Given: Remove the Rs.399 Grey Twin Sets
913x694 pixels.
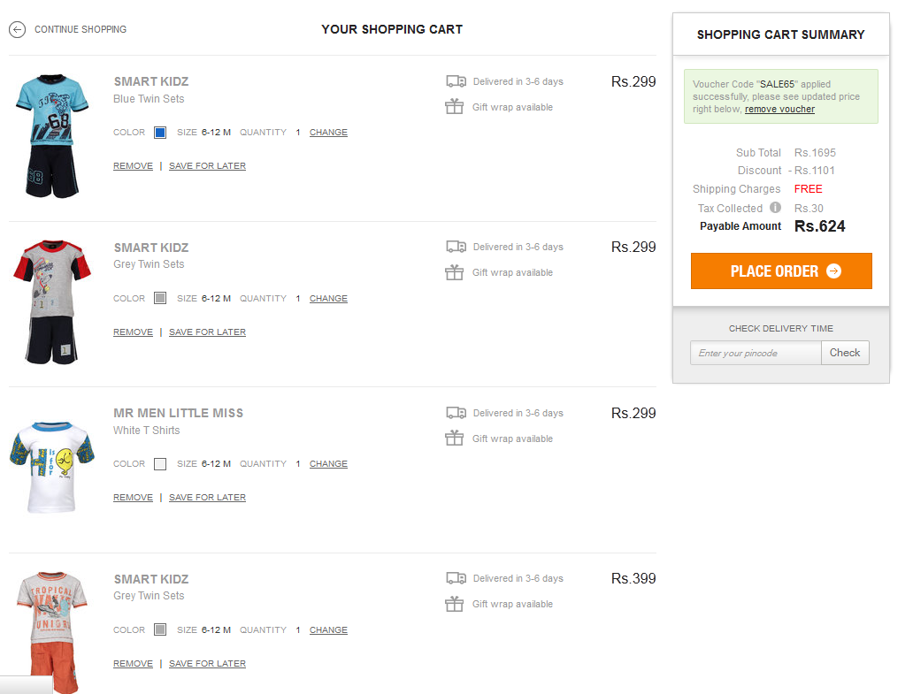Looking at the screenshot, I should point(133,664).
